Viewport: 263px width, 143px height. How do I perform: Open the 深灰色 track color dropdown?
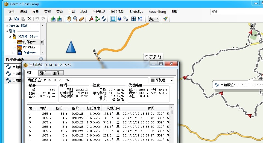point(162,80)
